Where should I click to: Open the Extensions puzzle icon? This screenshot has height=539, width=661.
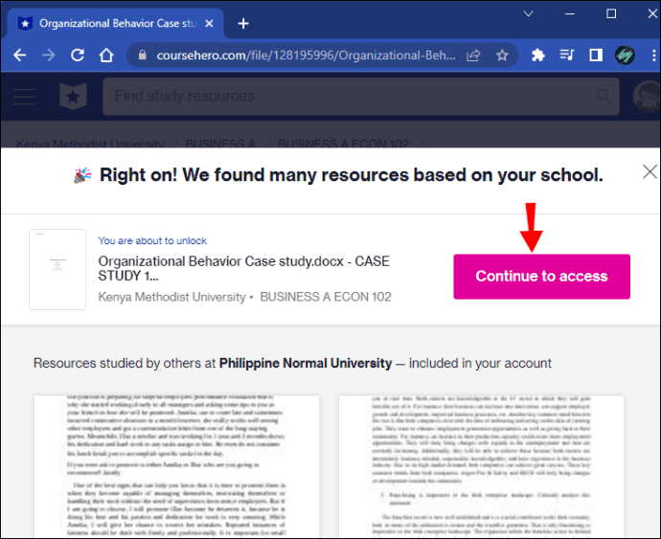point(538,56)
